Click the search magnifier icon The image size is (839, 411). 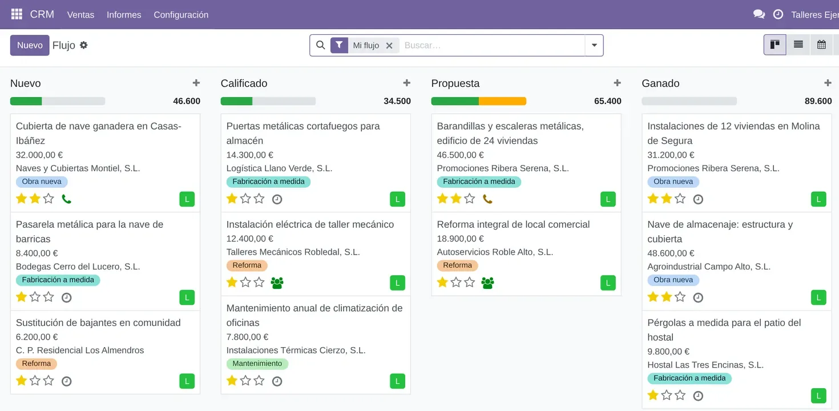pyautogui.click(x=320, y=45)
